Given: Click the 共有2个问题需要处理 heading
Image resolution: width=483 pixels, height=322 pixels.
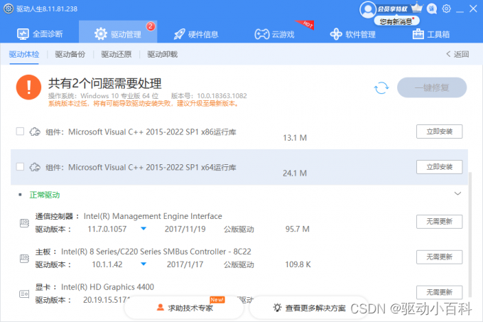Looking at the screenshot, I should pyautogui.click(x=104, y=83).
